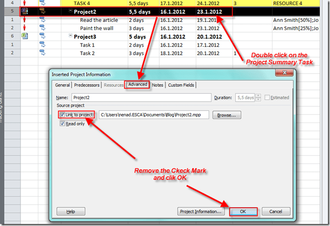This screenshot has width=330, height=226.
Task: Click inserted project icon in Project3 row
Action: pos(24,36)
